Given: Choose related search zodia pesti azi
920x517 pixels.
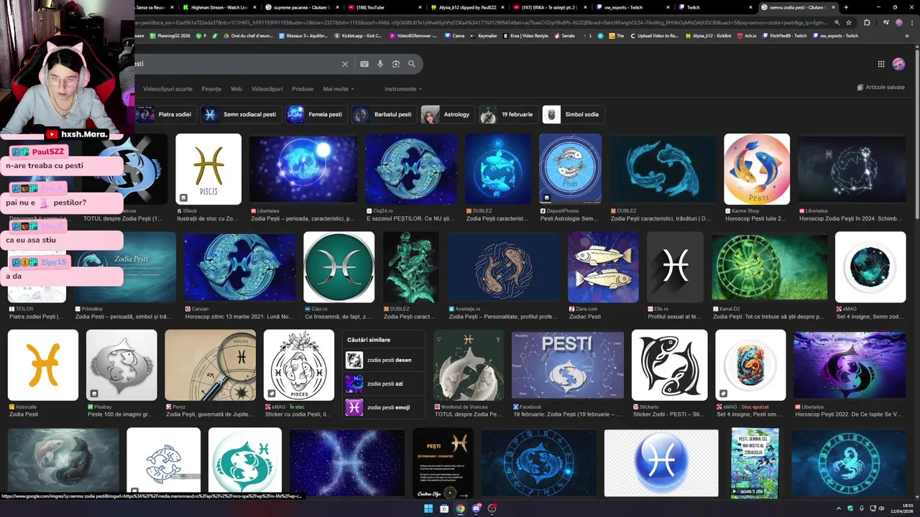Looking at the screenshot, I should [384, 383].
